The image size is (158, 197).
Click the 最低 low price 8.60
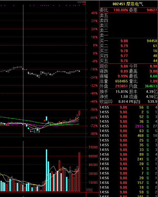154,76
